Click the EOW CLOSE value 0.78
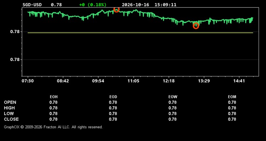Image resolution: width=266 pixels, height=141 pixels. click(172, 119)
